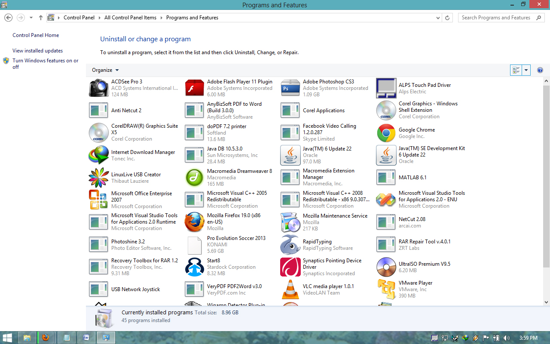Click the Java(TM) 6 Update 22 icon
This screenshot has height=344, width=550.
(290, 155)
